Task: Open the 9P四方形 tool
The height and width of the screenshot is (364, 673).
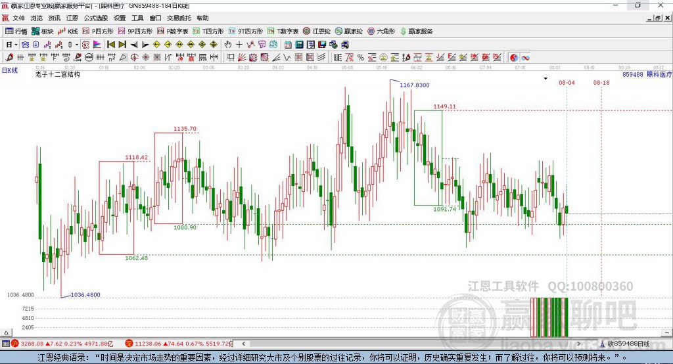Action: click(135, 32)
